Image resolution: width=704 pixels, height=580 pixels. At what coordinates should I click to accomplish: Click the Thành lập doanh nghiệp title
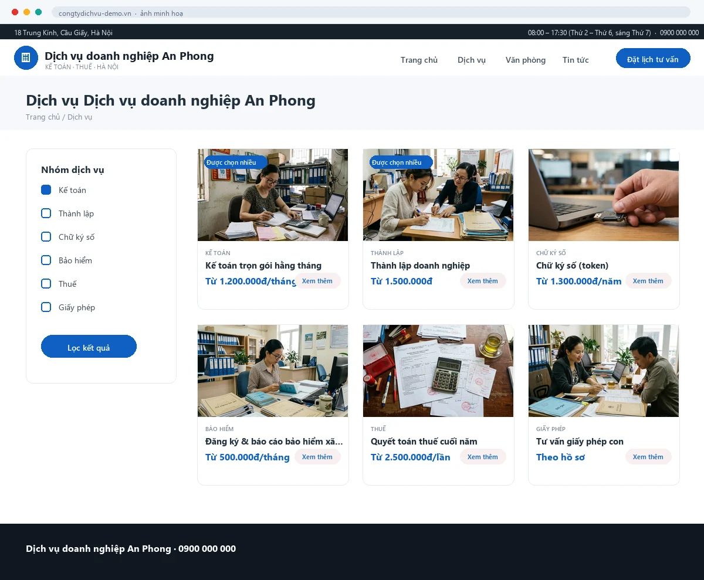(x=420, y=266)
